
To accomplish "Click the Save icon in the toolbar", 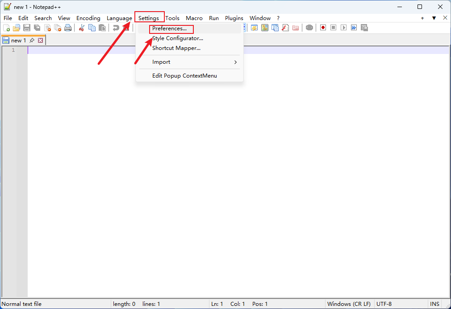I will coord(27,28).
